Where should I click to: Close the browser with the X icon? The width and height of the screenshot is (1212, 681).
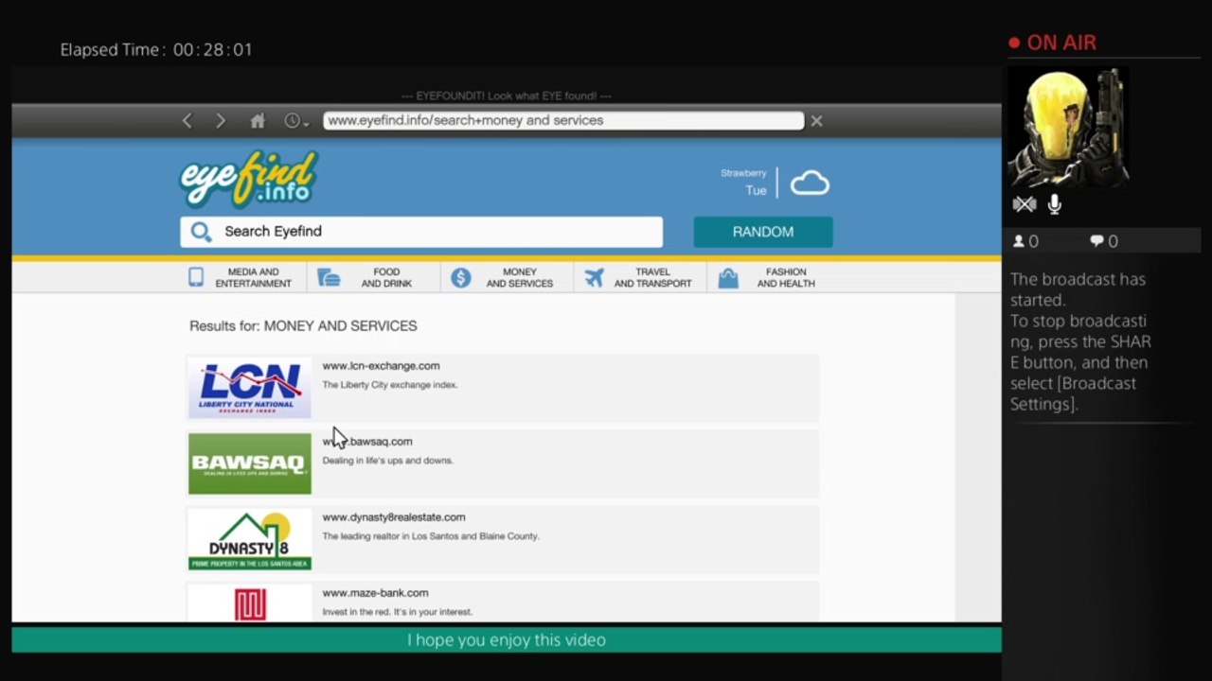click(x=816, y=121)
